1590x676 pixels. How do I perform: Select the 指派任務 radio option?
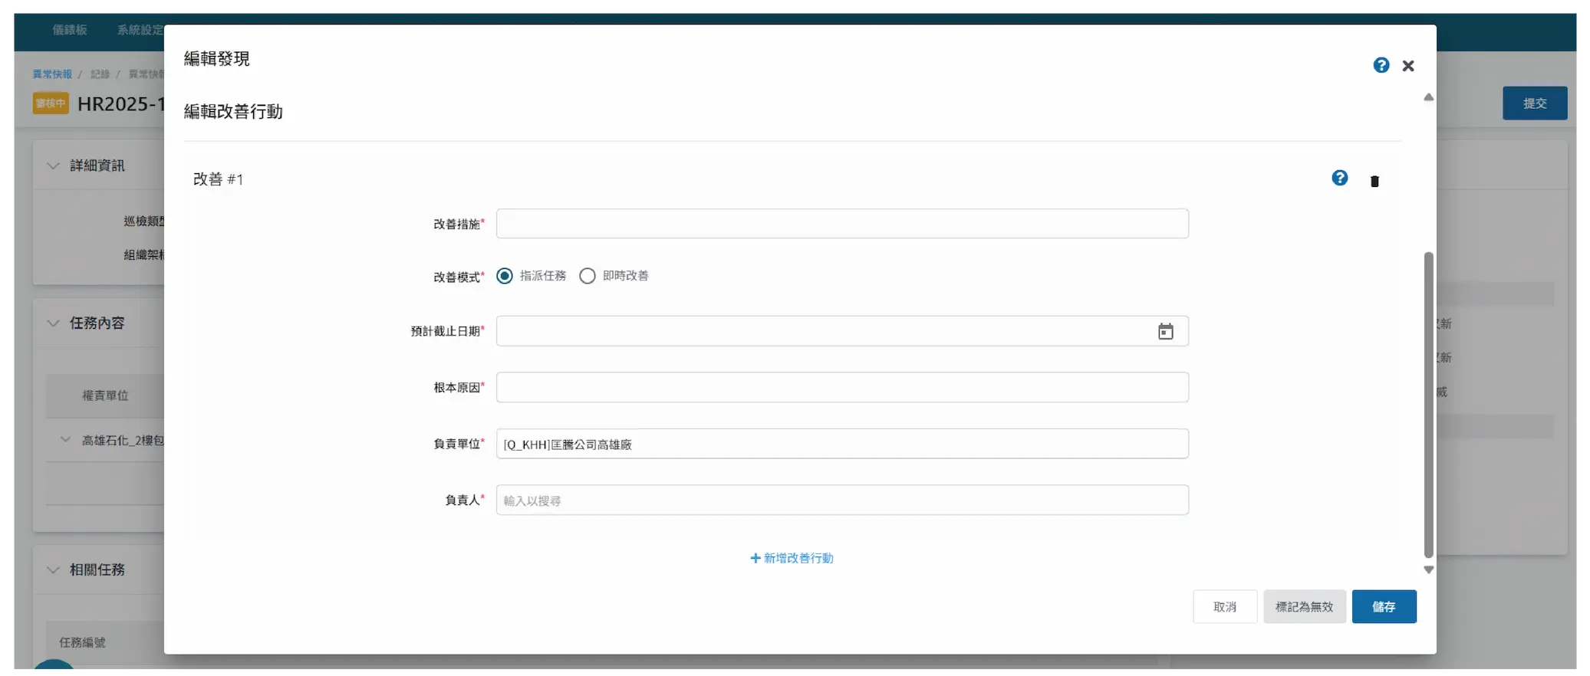pyautogui.click(x=505, y=276)
